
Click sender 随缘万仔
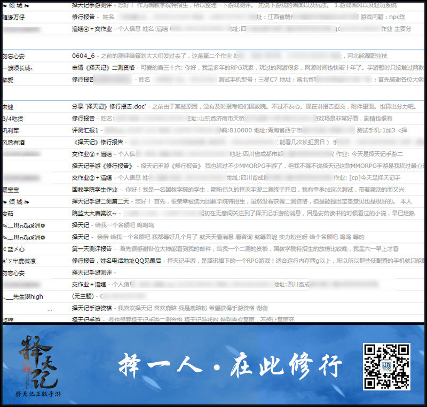pyautogui.click(x=13, y=17)
